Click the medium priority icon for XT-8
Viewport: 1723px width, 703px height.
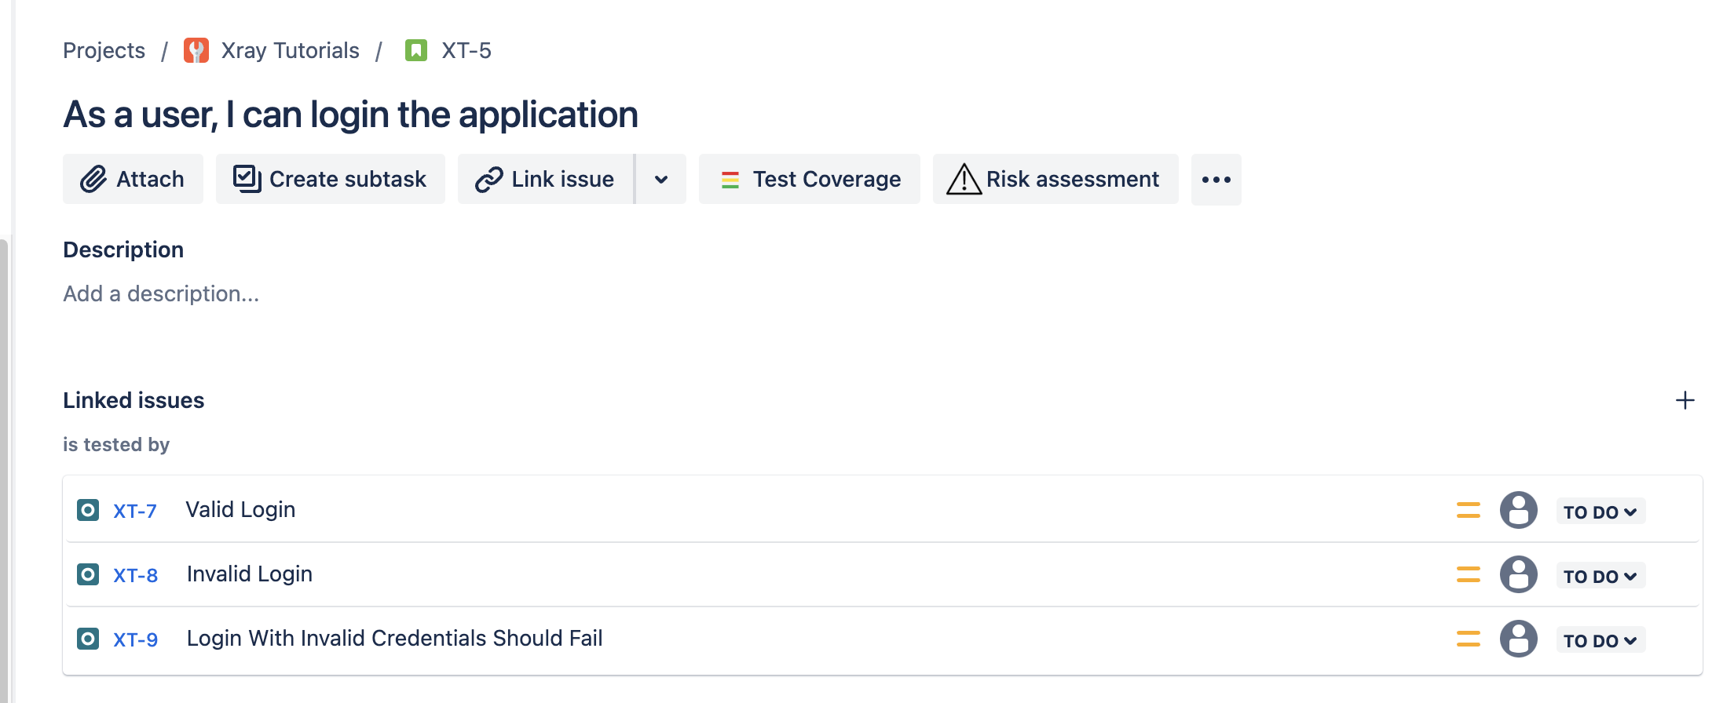click(x=1468, y=574)
